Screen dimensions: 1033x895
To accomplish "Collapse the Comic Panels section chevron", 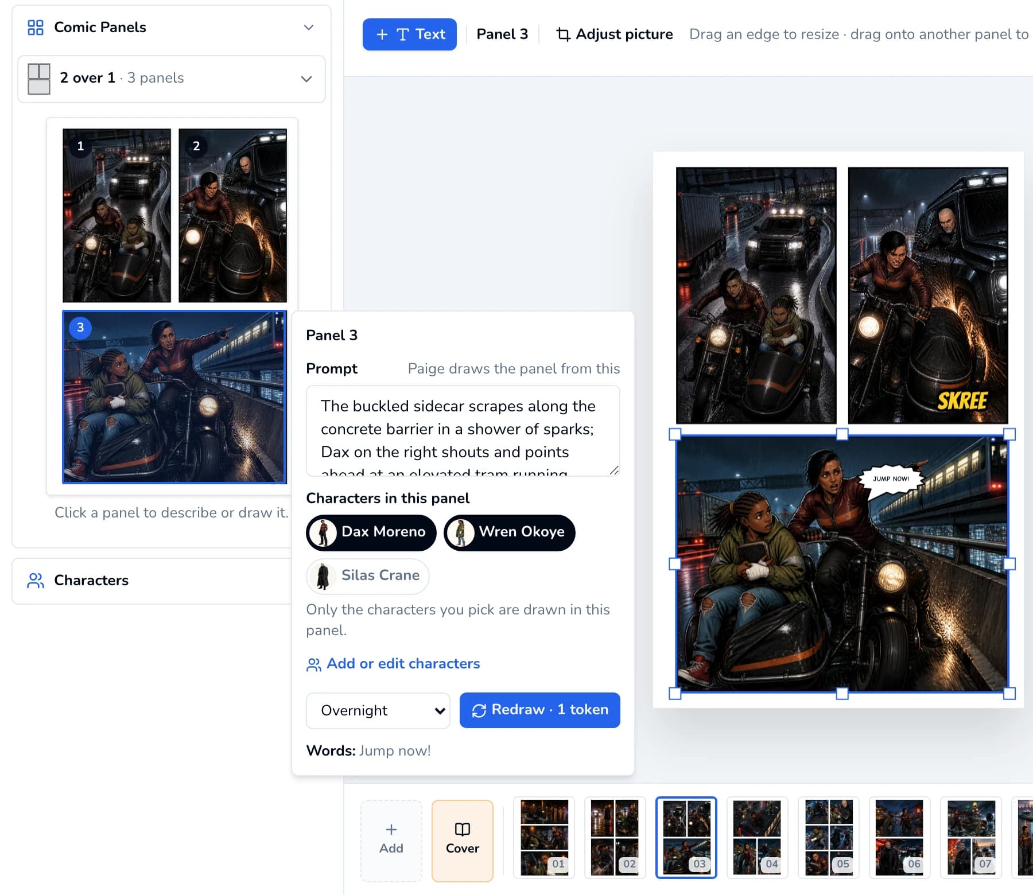I will point(309,28).
